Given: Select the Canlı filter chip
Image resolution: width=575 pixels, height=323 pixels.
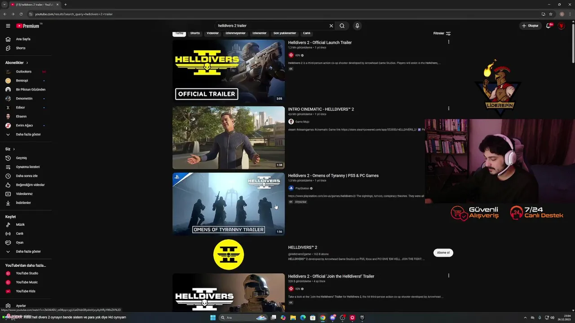Looking at the screenshot, I should pos(307,33).
